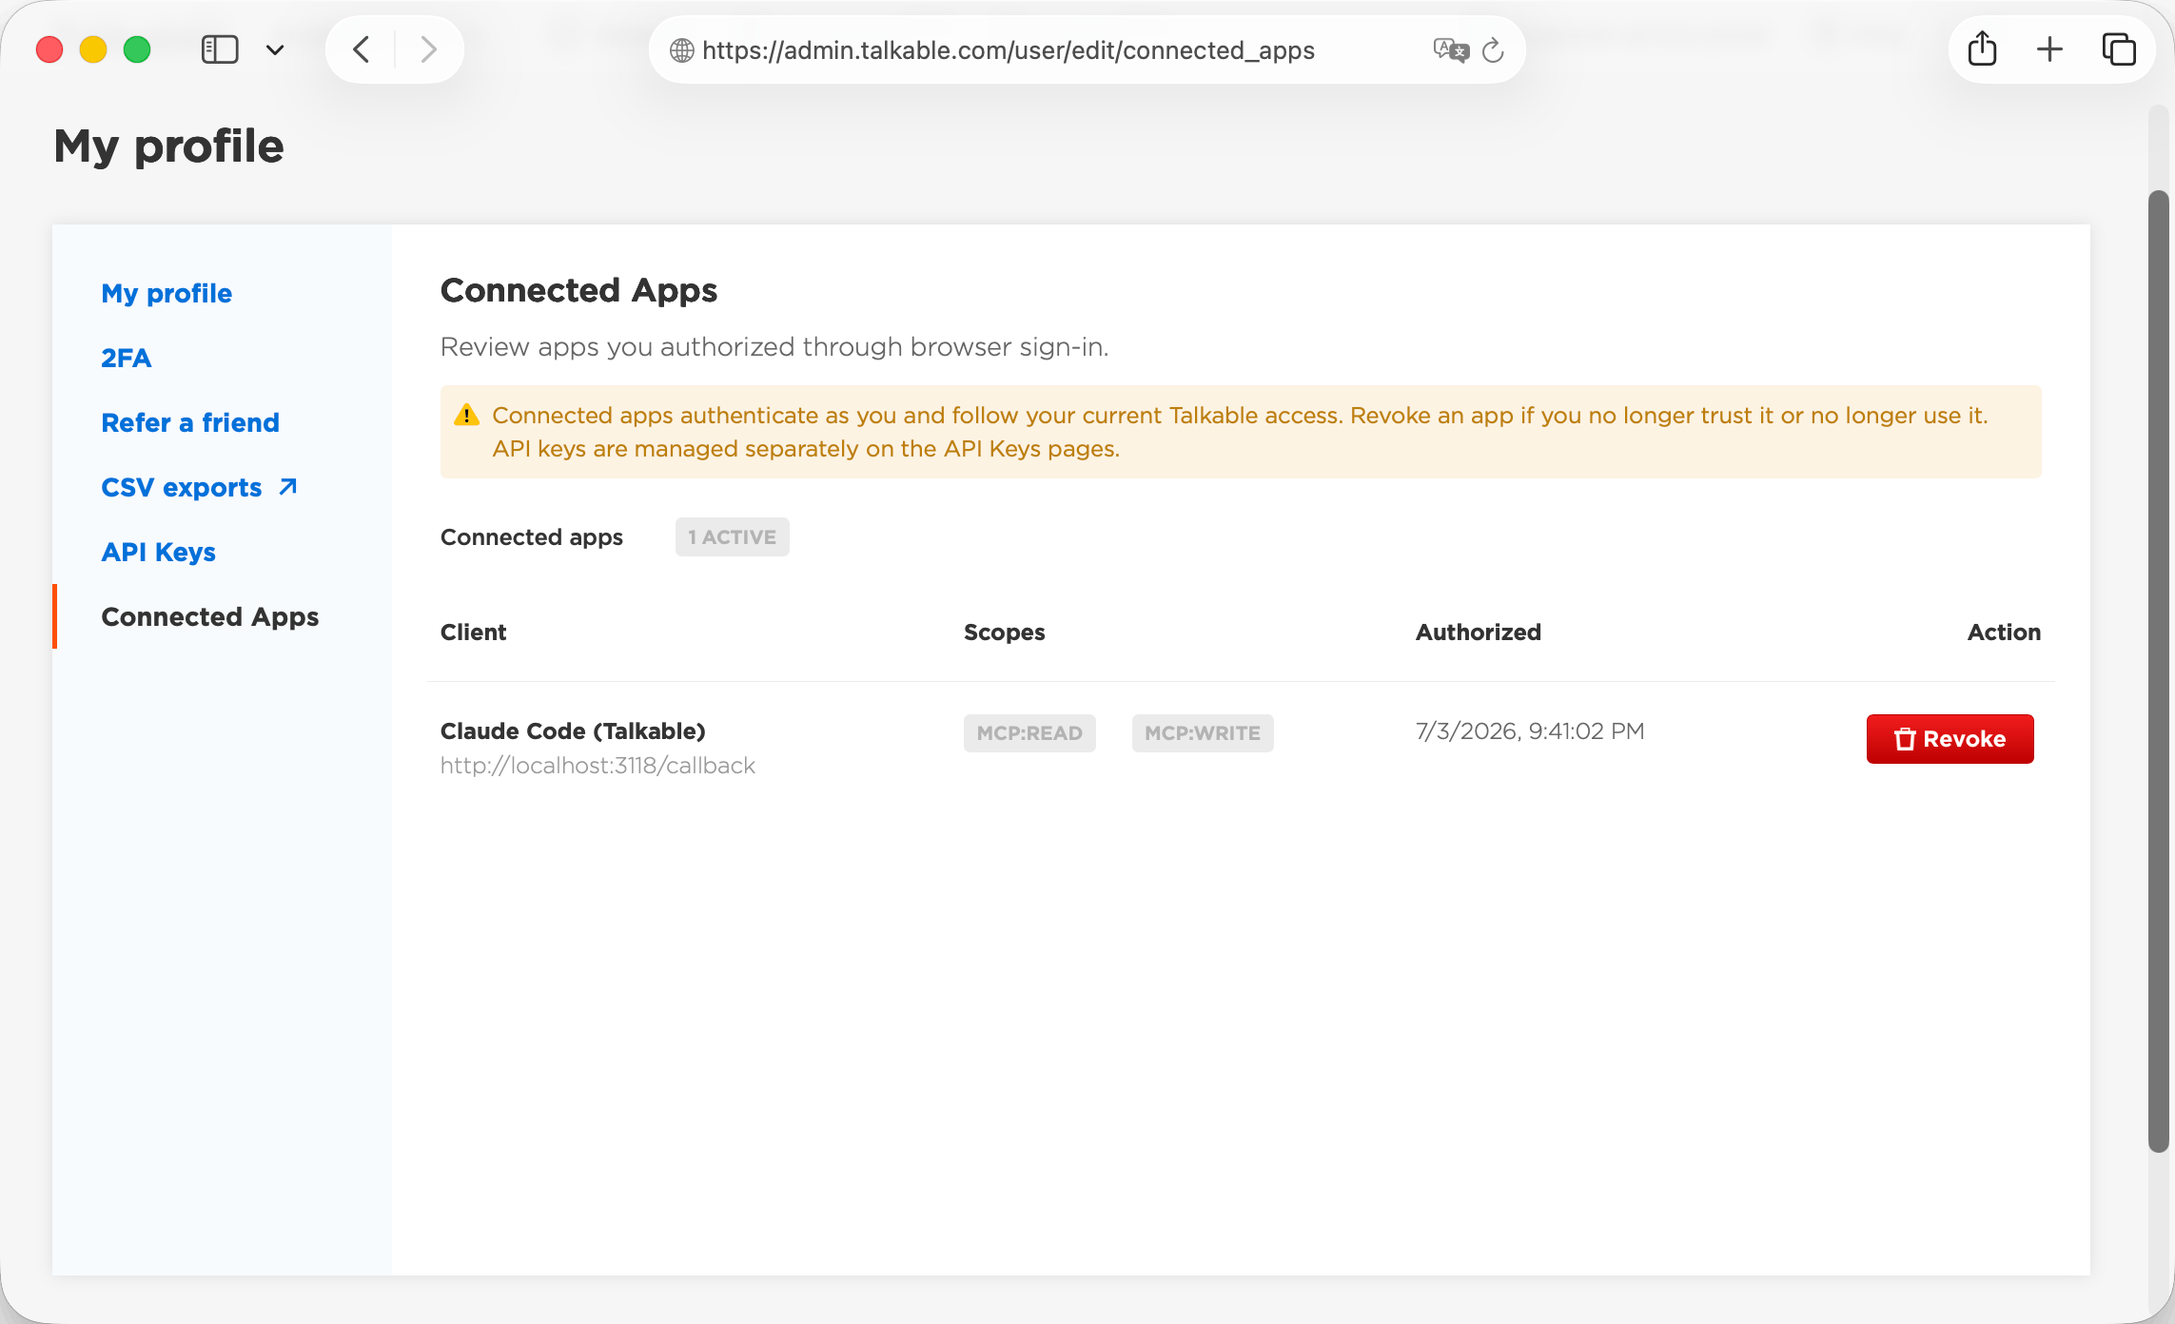This screenshot has width=2175, height=1324.
Task: Open the Share menu icon
Action: [1982, 49]
